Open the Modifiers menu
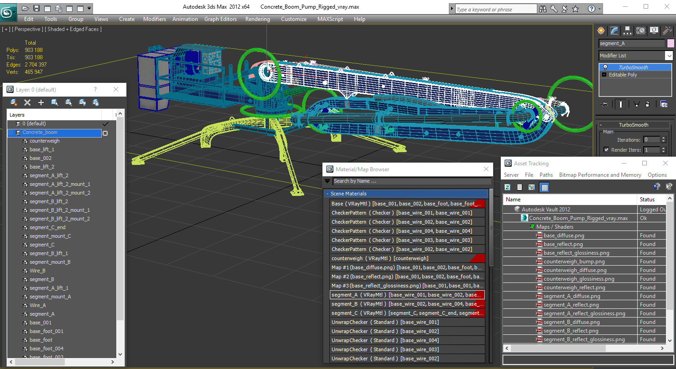Viewport: 676px width, 369px height. tap(155, 19)
